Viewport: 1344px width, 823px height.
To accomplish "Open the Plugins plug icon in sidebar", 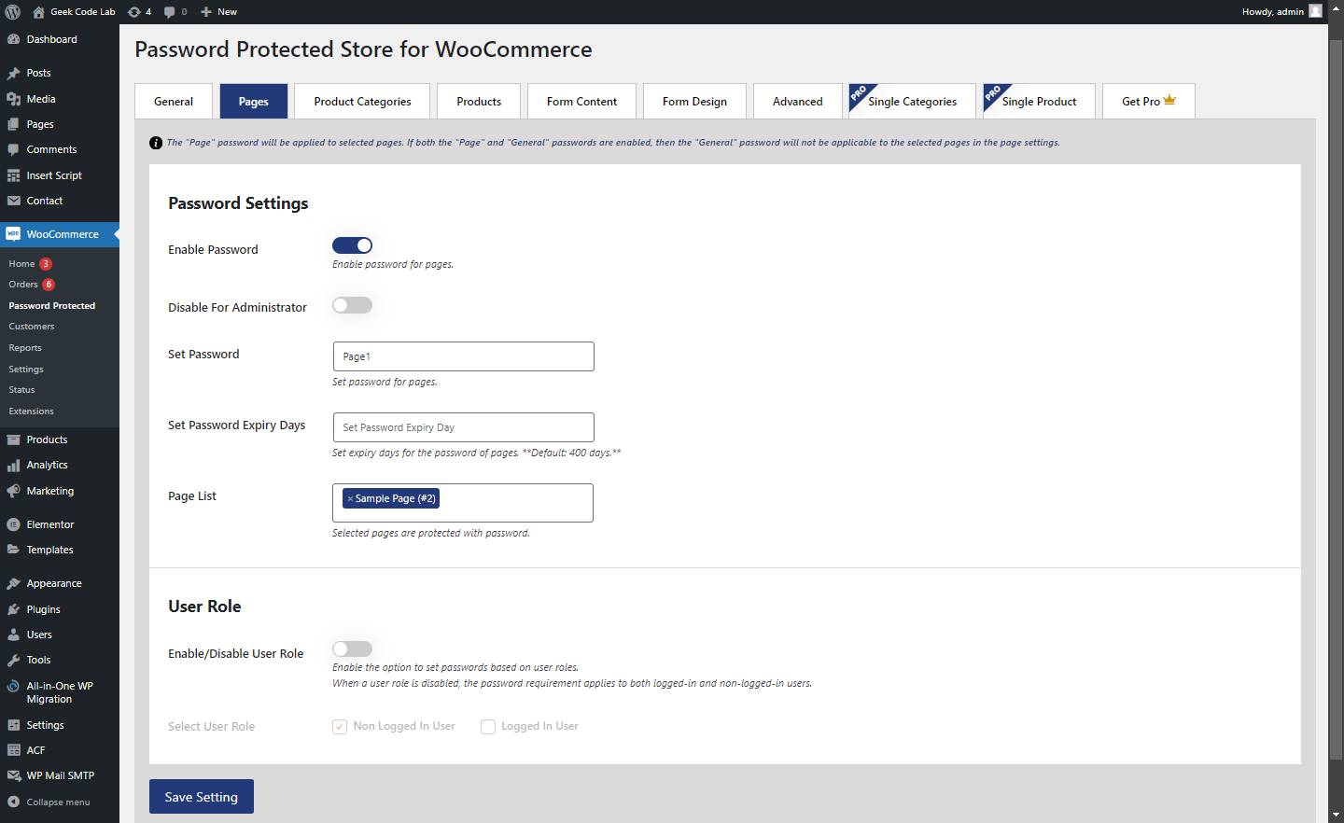I will pos(13,609).
